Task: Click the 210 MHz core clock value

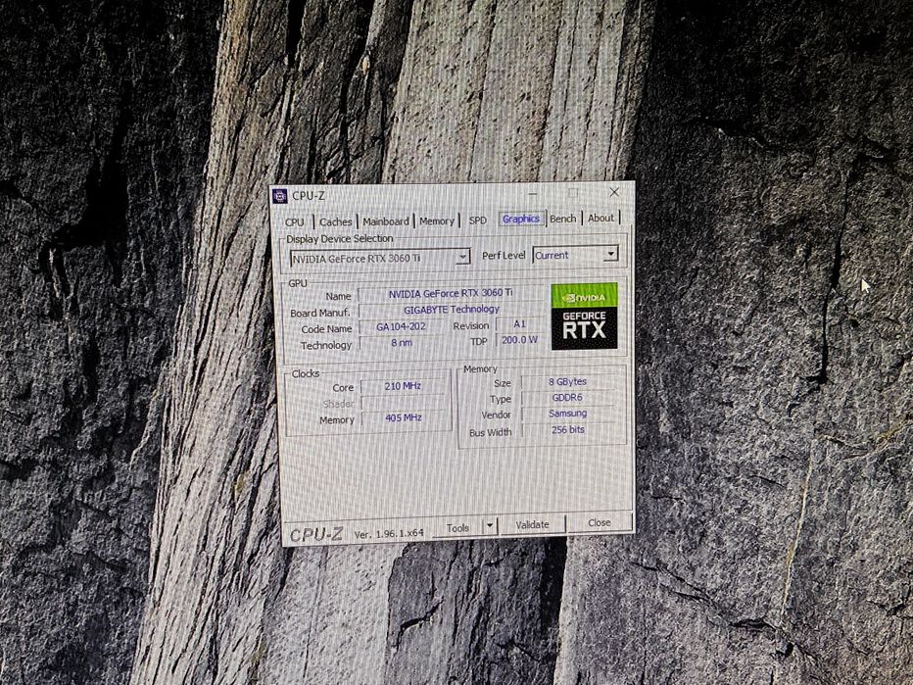Action: pyautogui.click(x=403, y=386)
